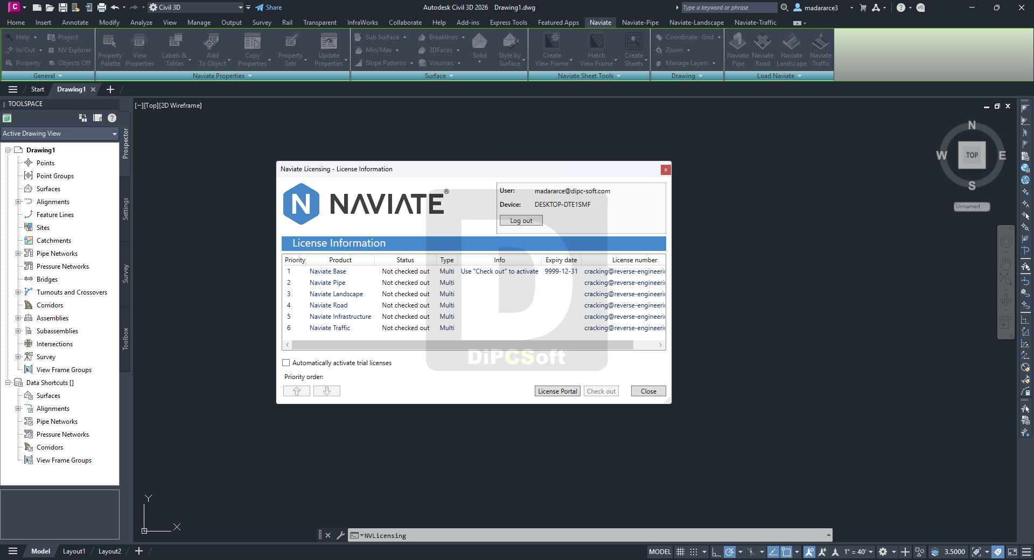Click the Autodesk App Store cart icon
Viewport: 1034px width, 560px height.
(x=863, y=8)
